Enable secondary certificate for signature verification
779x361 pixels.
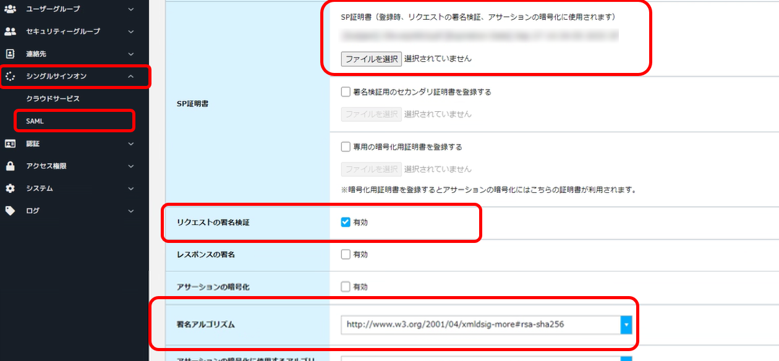click(346, 92)
